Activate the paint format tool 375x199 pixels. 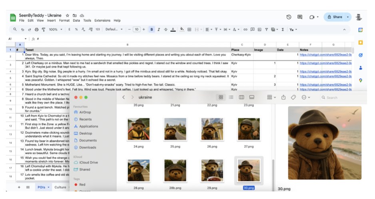point(44,30)
